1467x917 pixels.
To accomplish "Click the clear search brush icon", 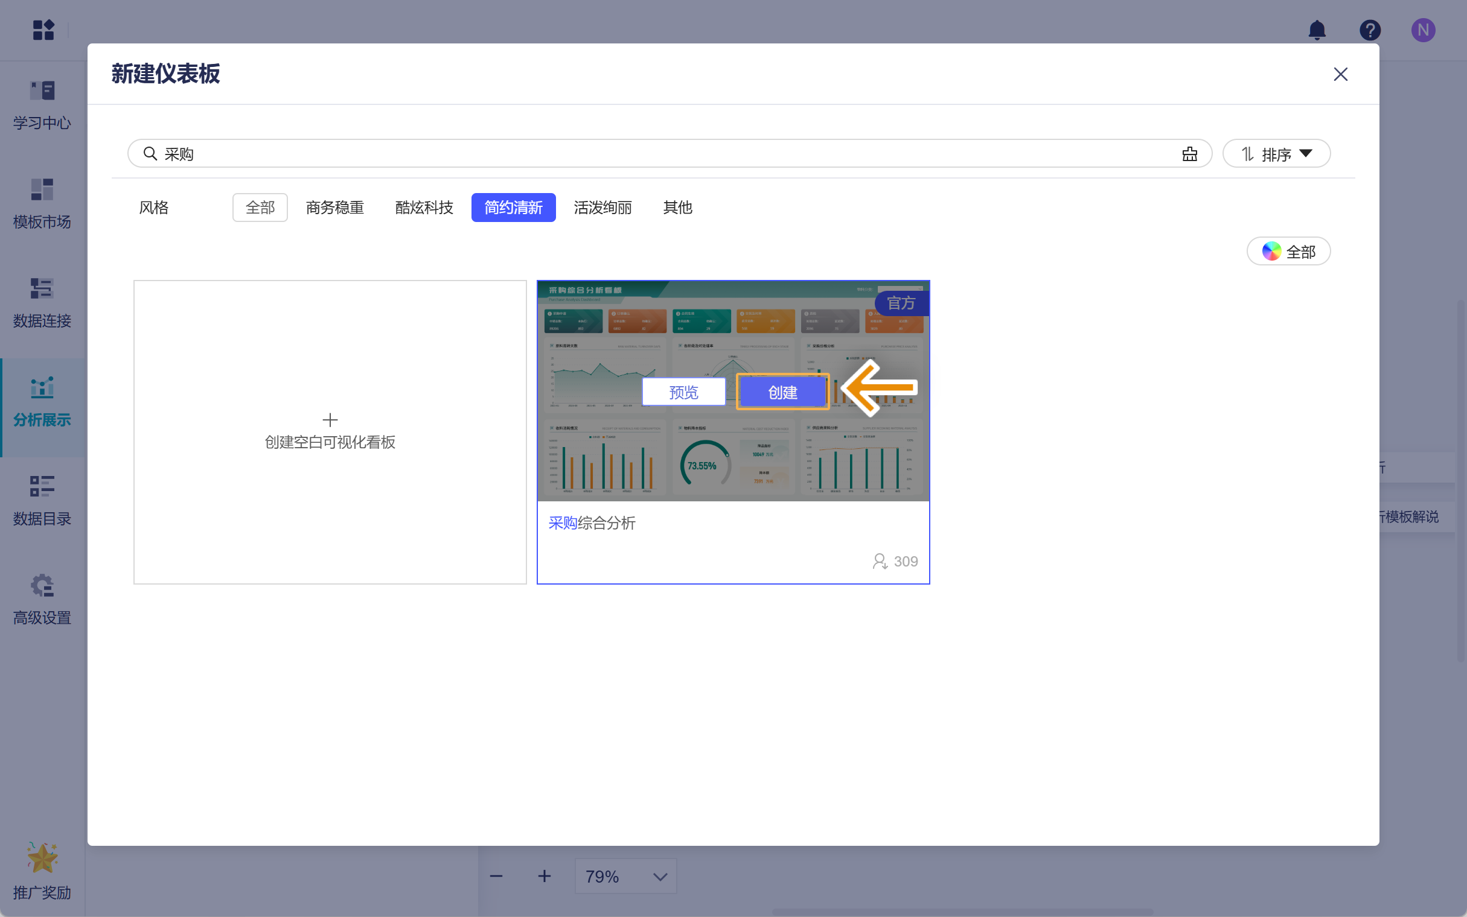I will [1189, 154].
